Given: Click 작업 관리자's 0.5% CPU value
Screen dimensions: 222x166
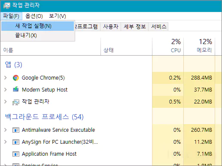Looking at the screenshot, I should coord(175,102).
